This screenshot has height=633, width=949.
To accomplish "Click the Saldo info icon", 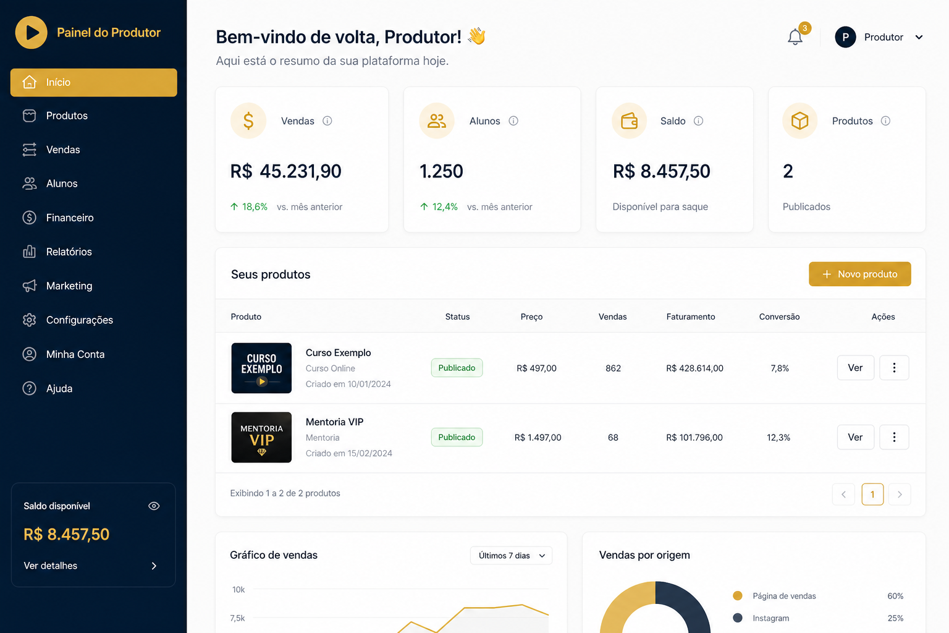I will pyautogui.click(x=698, y=121).
